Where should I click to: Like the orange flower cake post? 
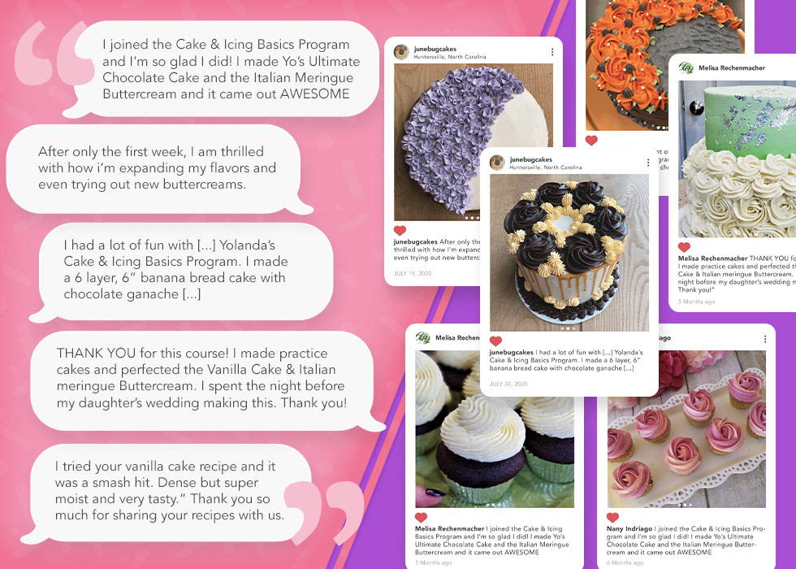coord(591,140)
